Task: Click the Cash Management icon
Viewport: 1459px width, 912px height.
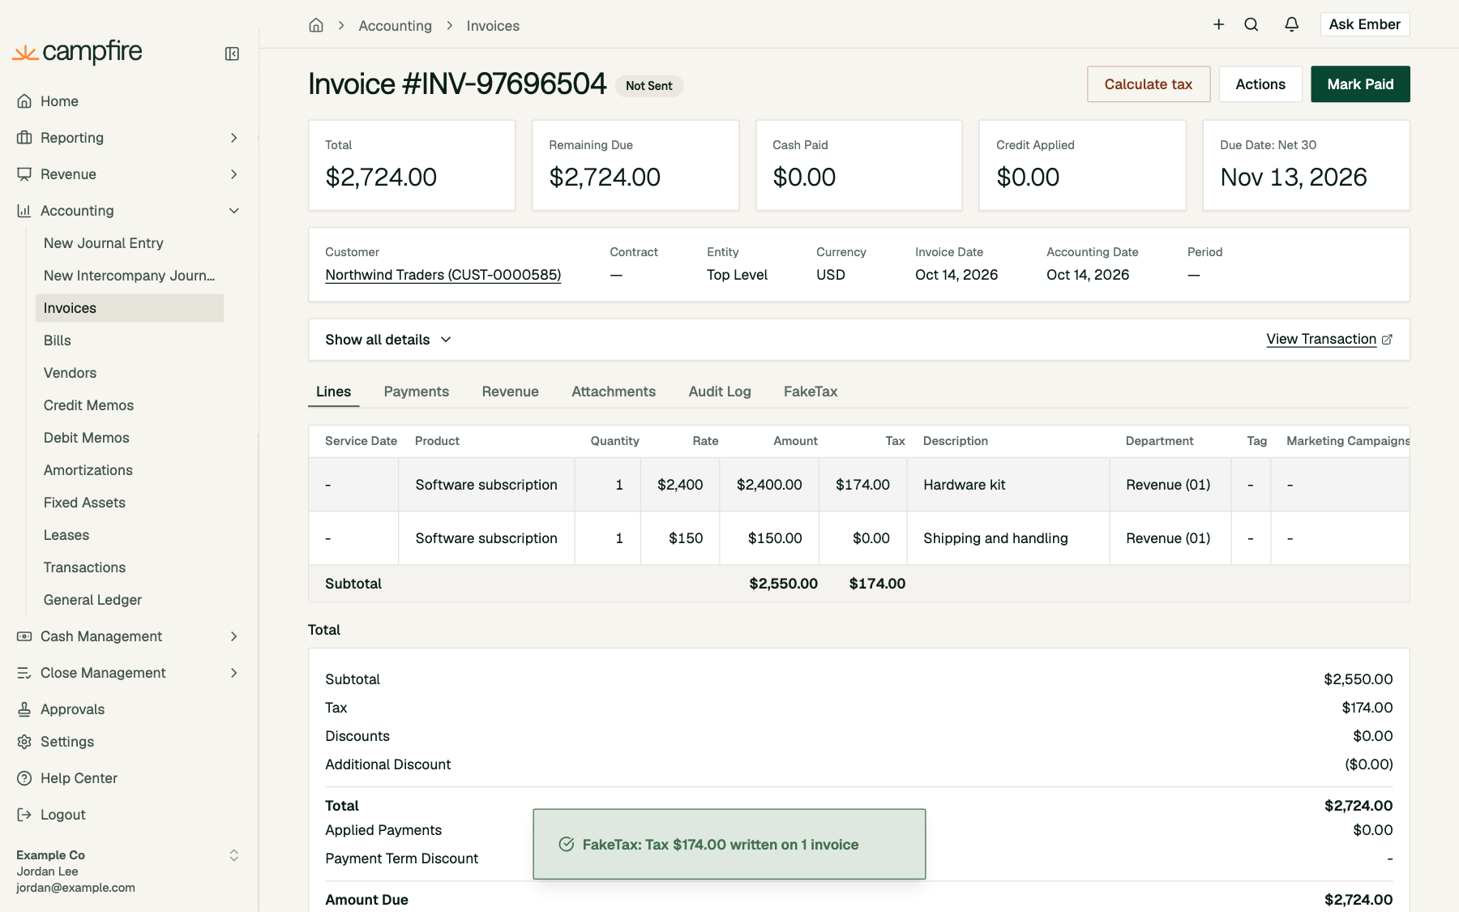Action: 24,636
